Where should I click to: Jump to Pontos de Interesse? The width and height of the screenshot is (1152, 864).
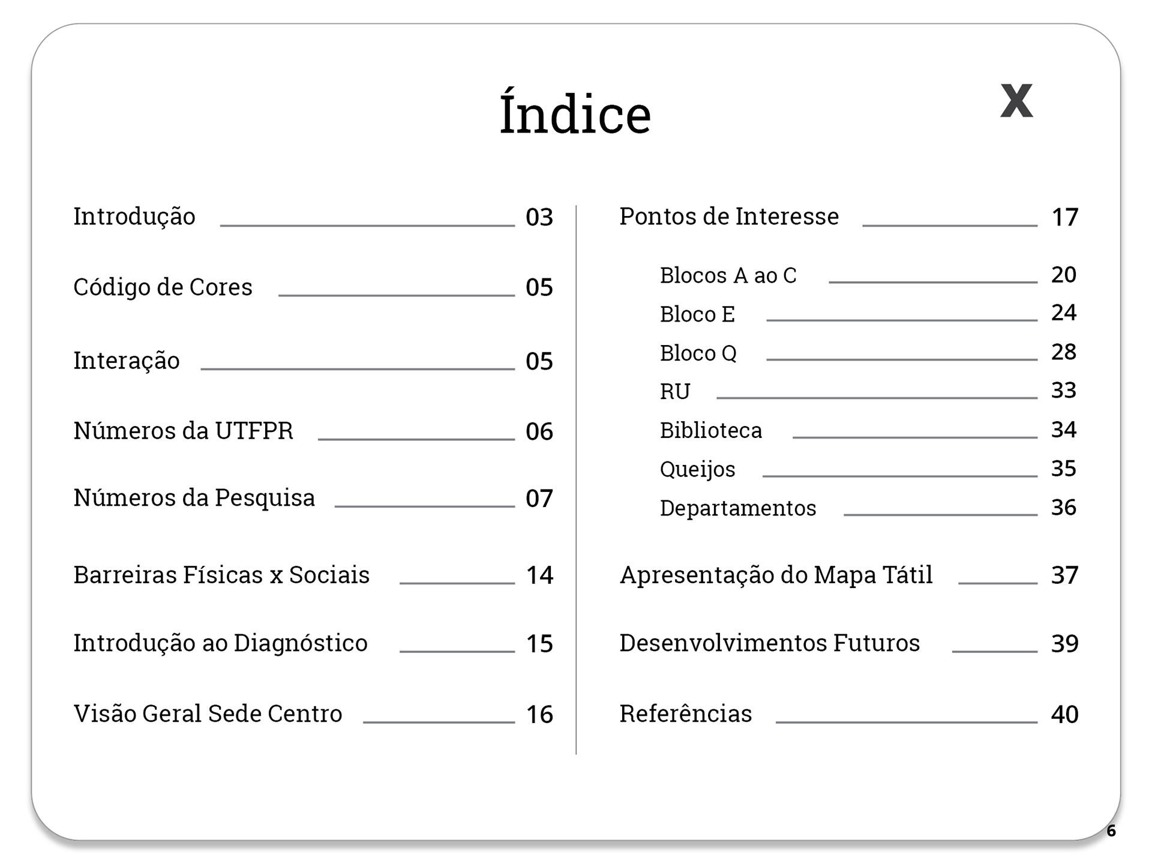click(x=849, y=217)
